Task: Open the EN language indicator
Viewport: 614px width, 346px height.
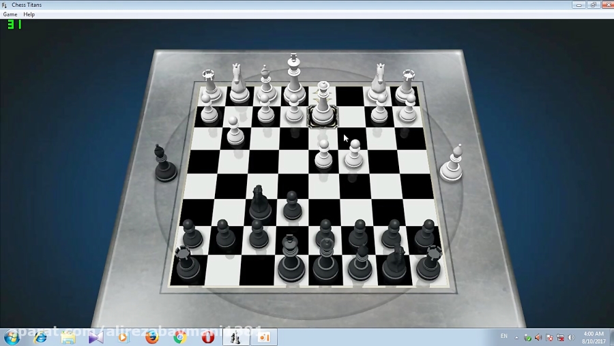Action: 504,336
